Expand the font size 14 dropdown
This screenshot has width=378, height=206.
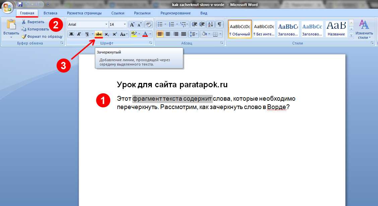[x=125, y=24]
